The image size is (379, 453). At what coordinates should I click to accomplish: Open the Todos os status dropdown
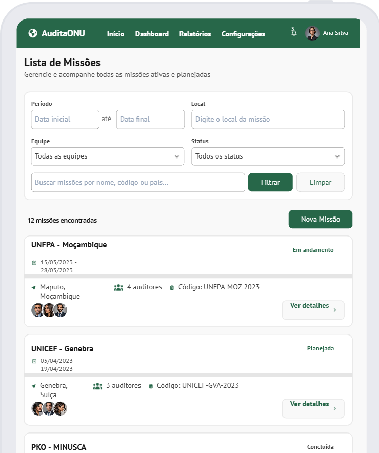tap(268, 156)
